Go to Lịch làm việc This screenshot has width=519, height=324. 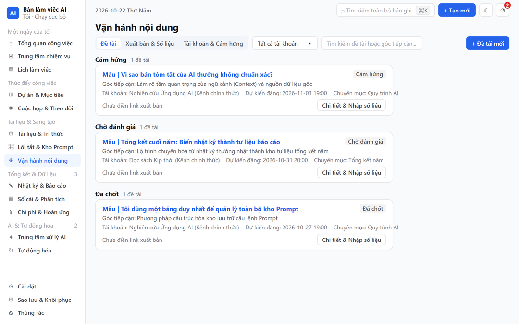coord(42,70)
